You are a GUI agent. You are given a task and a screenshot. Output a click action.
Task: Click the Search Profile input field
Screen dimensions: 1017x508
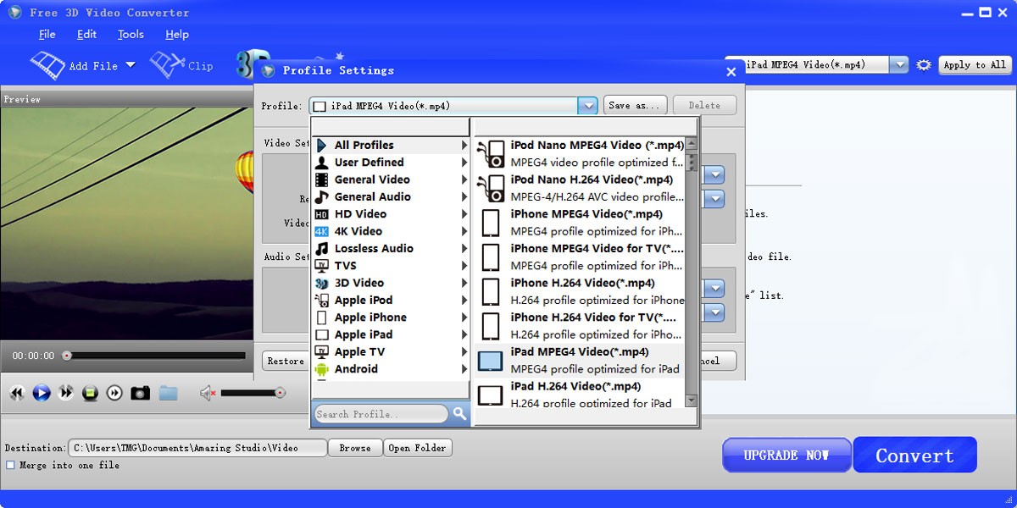tap(381, 414)
